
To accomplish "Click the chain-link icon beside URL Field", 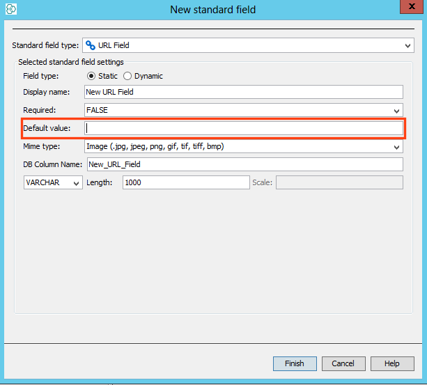I will point(90,45).
